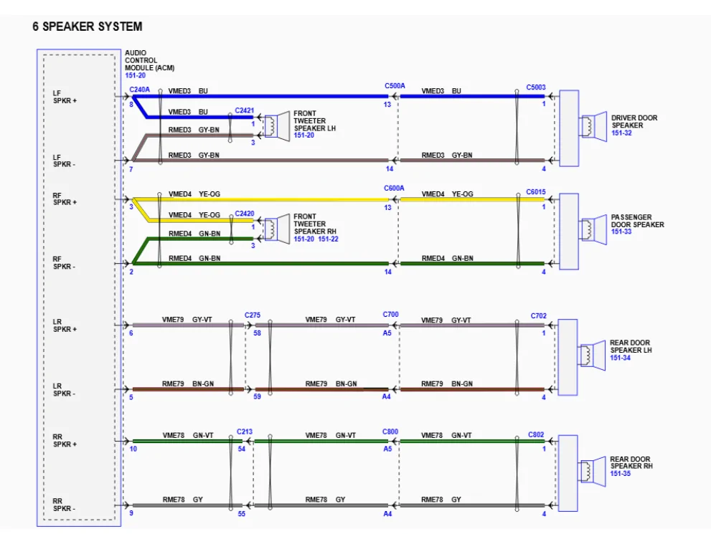The height and width of the screenshot is (534, 711).
Task: Click the RF SPKR - terminal label
Action: coord(64,262)
